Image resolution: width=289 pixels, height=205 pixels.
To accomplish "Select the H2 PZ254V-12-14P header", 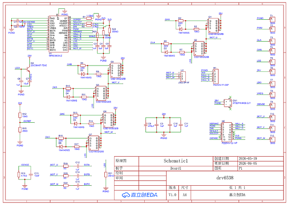I will pyautogui.click(x=227, y=132).
